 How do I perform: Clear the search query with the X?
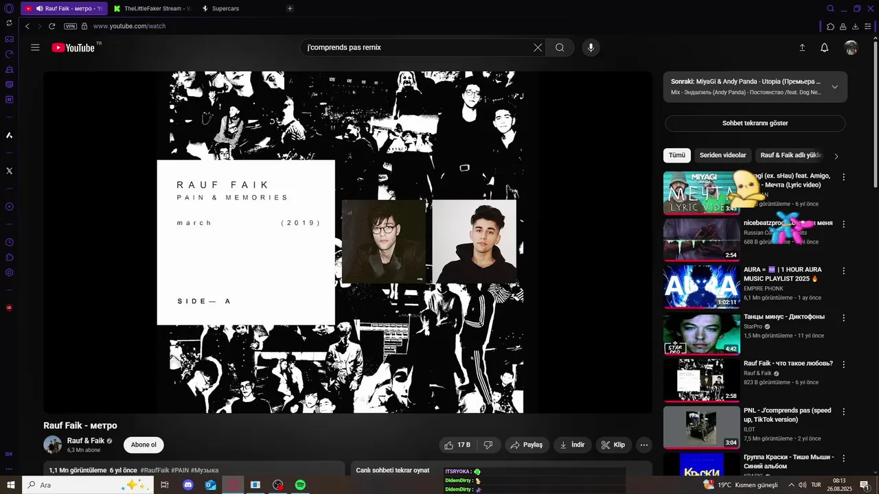[538, 47]
